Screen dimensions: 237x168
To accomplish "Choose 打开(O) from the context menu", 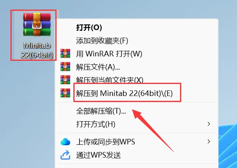I will point(137,28).
